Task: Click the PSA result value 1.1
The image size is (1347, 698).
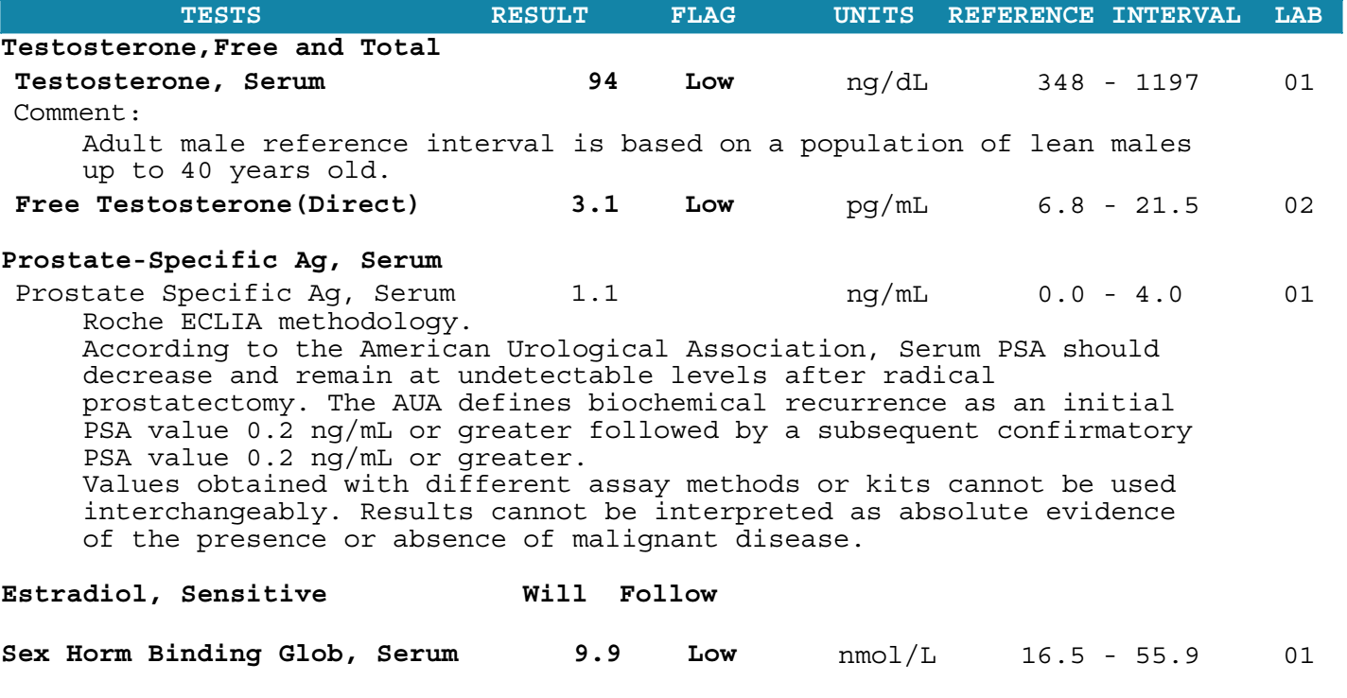Action: point(595,294)
